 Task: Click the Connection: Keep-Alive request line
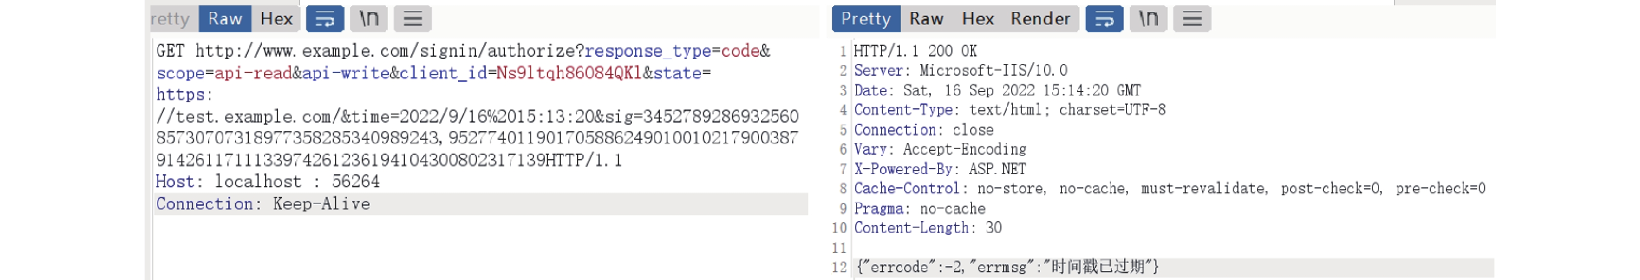(481, 204)
